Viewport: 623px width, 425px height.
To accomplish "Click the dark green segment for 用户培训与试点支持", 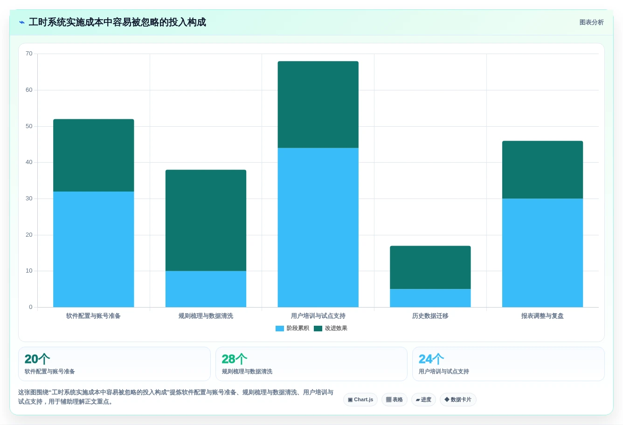I will 318,104.
